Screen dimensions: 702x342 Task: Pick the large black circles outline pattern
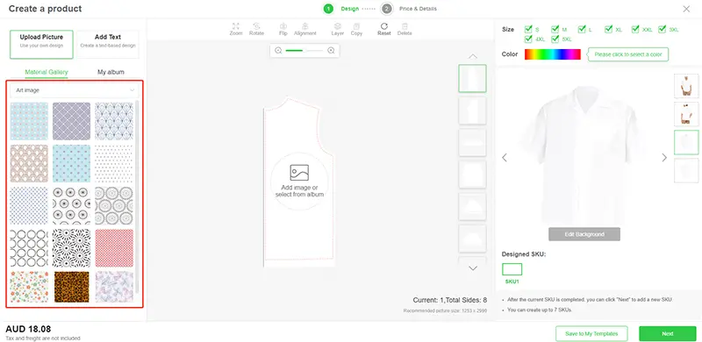point(29,248)
